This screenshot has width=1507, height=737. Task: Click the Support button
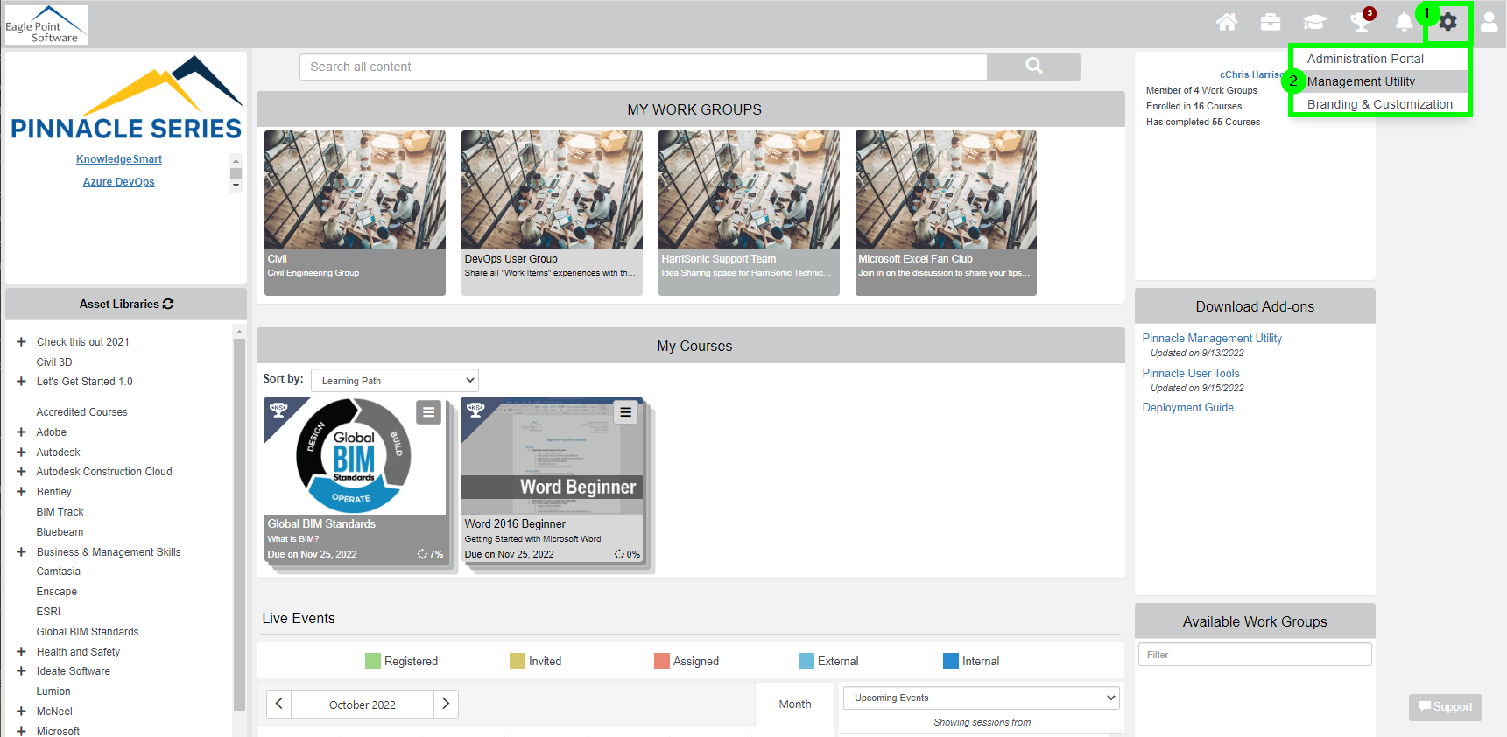pyautogui.click(x=1446, y=707)
